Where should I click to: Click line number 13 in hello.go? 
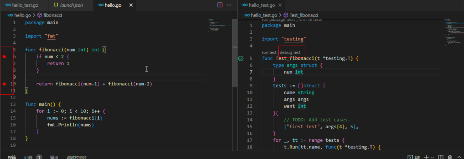coord(13,104)
